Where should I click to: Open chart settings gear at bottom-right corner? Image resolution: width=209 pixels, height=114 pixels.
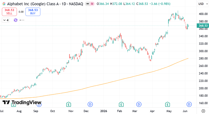pos(203,111)
